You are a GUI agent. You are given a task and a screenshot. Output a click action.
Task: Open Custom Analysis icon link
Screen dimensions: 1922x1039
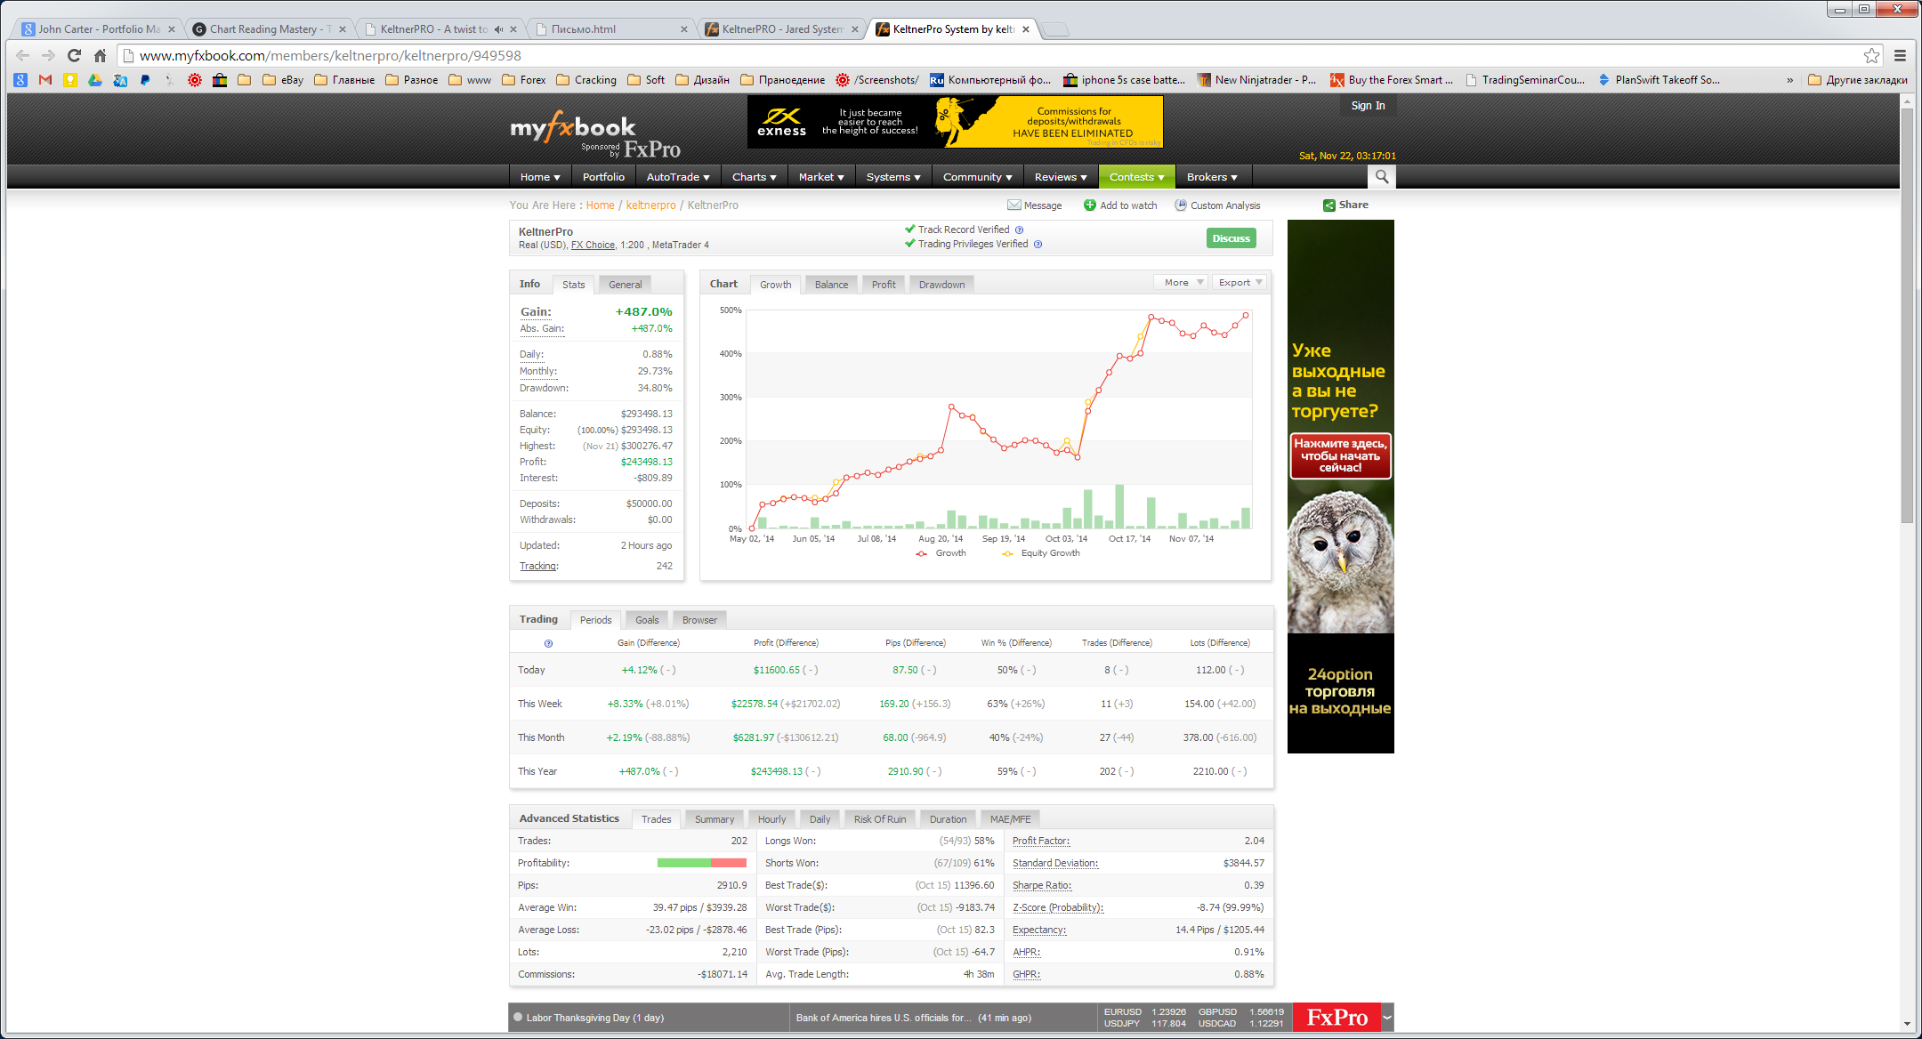pos(1181,205)
